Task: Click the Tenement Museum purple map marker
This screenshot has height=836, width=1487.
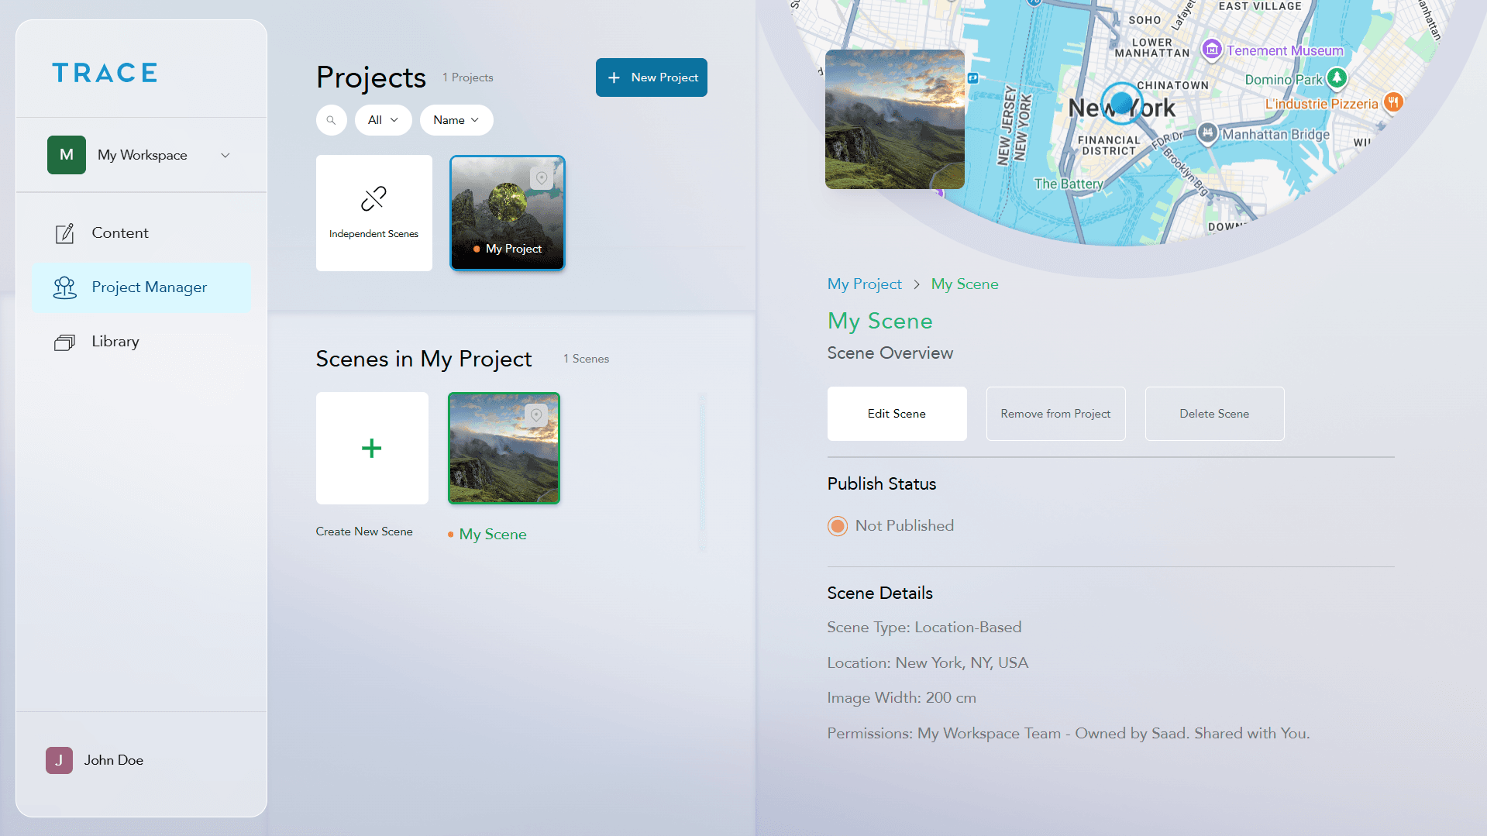Action: coord(1212,50)
